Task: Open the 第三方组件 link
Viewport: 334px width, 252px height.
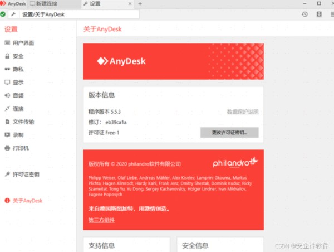Action: [101, 220]
